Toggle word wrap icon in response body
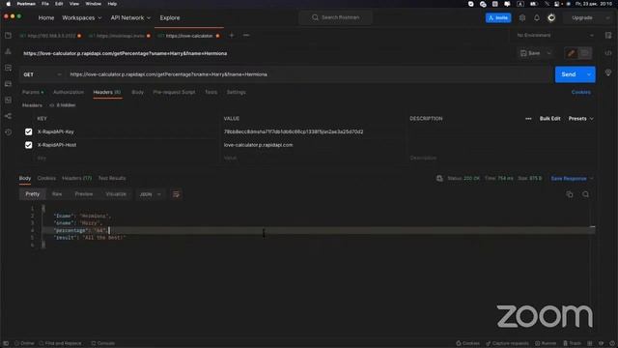618x348 pixels. point(176,194)
